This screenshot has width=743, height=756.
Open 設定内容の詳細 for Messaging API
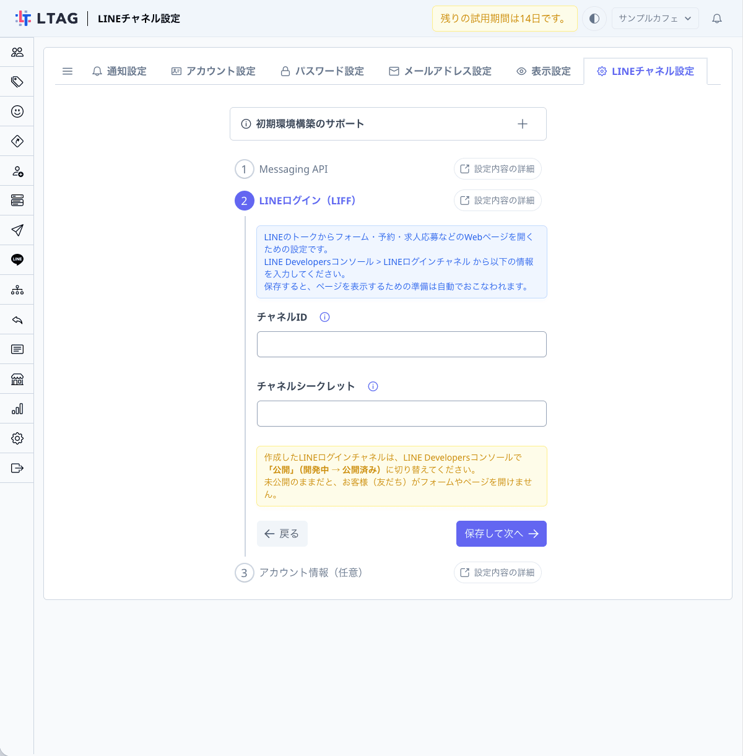point(498,169)
